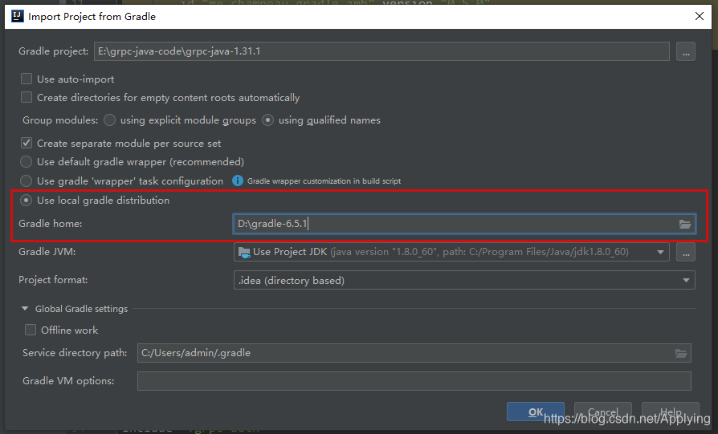
Task: Click the 'Gradle wrapper customization in build script' text
Action: [324, 181]
